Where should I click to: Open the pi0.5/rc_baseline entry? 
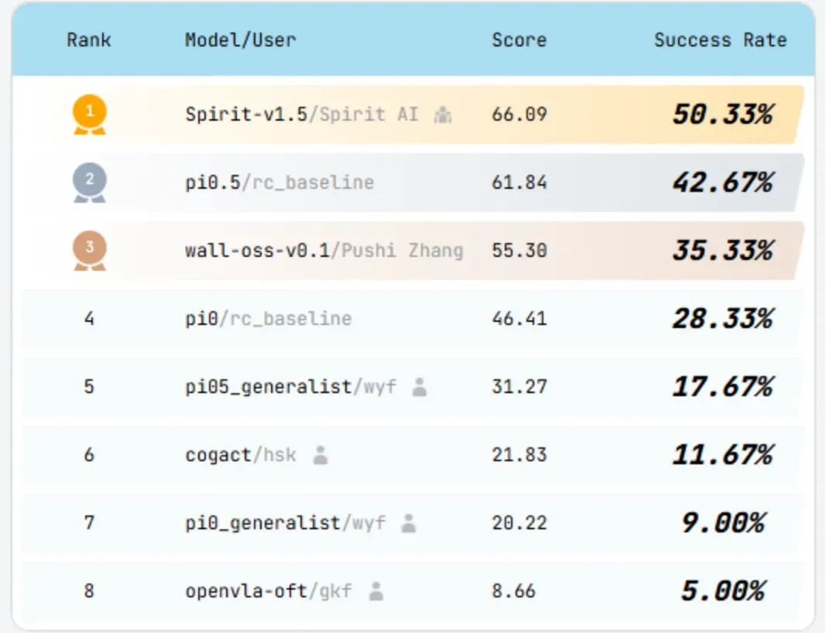279,183
